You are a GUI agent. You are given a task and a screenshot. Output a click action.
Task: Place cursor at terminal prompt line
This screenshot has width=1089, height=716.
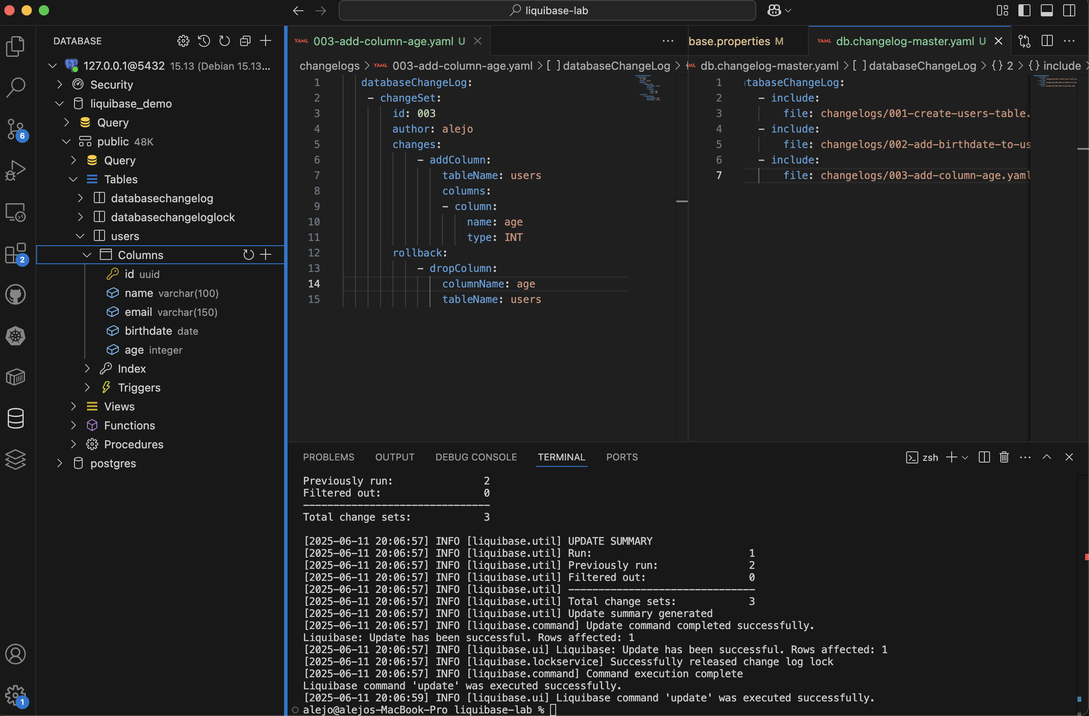tap(554, 710)
